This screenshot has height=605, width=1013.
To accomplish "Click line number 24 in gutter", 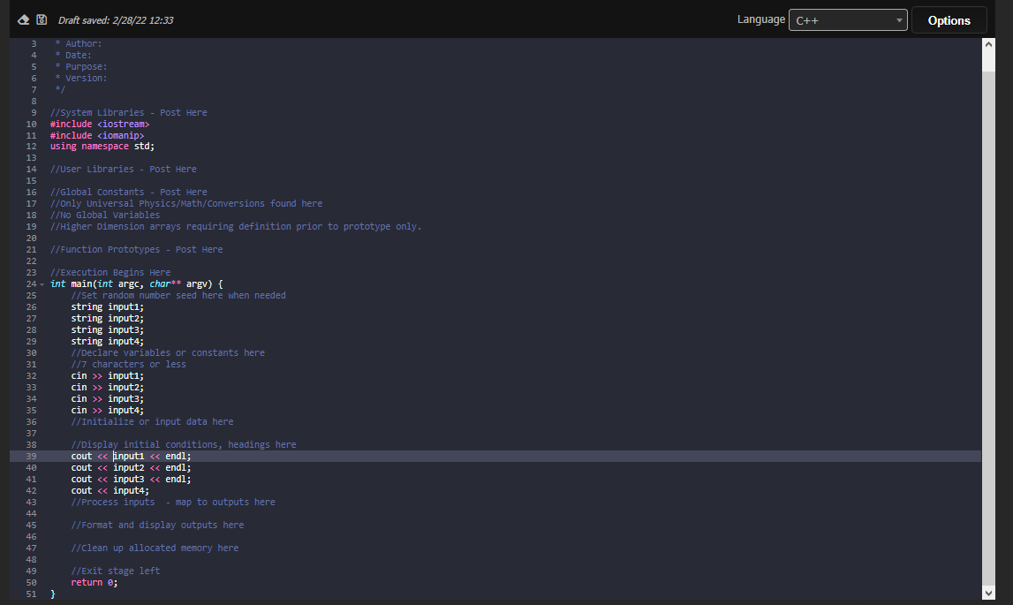I will [x=31, y=284].
